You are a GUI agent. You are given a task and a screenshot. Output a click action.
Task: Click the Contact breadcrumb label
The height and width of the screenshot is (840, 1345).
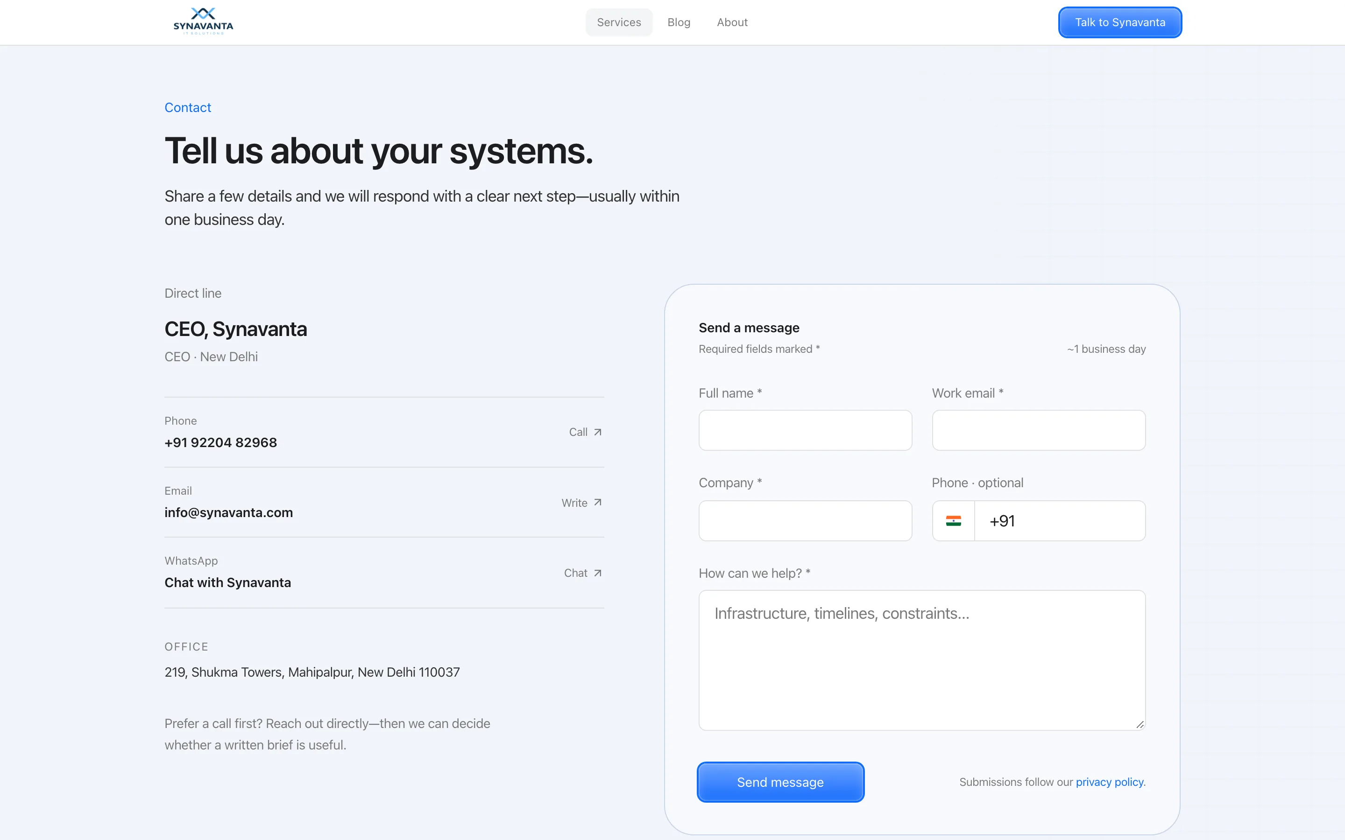[188, 107]
